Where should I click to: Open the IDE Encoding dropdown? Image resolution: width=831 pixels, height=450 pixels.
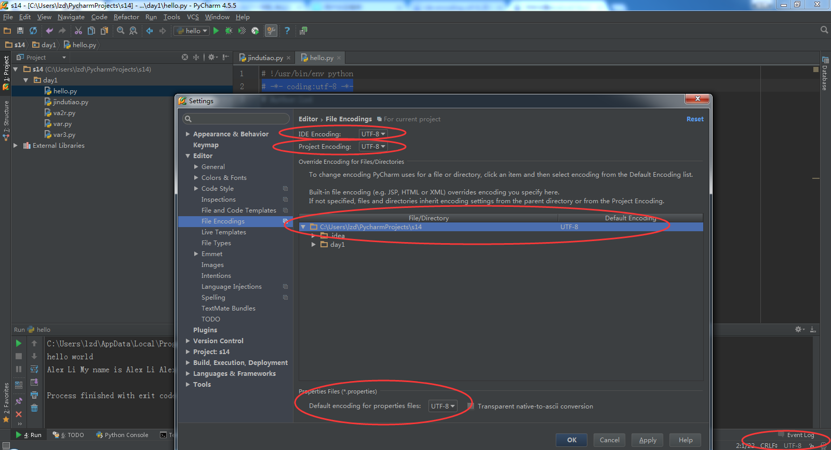tap(373, 134)
